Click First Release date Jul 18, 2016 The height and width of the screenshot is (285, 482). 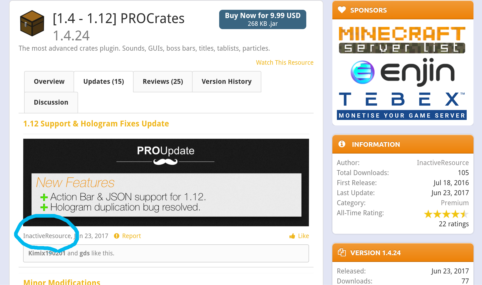click(x=451, y=183)
